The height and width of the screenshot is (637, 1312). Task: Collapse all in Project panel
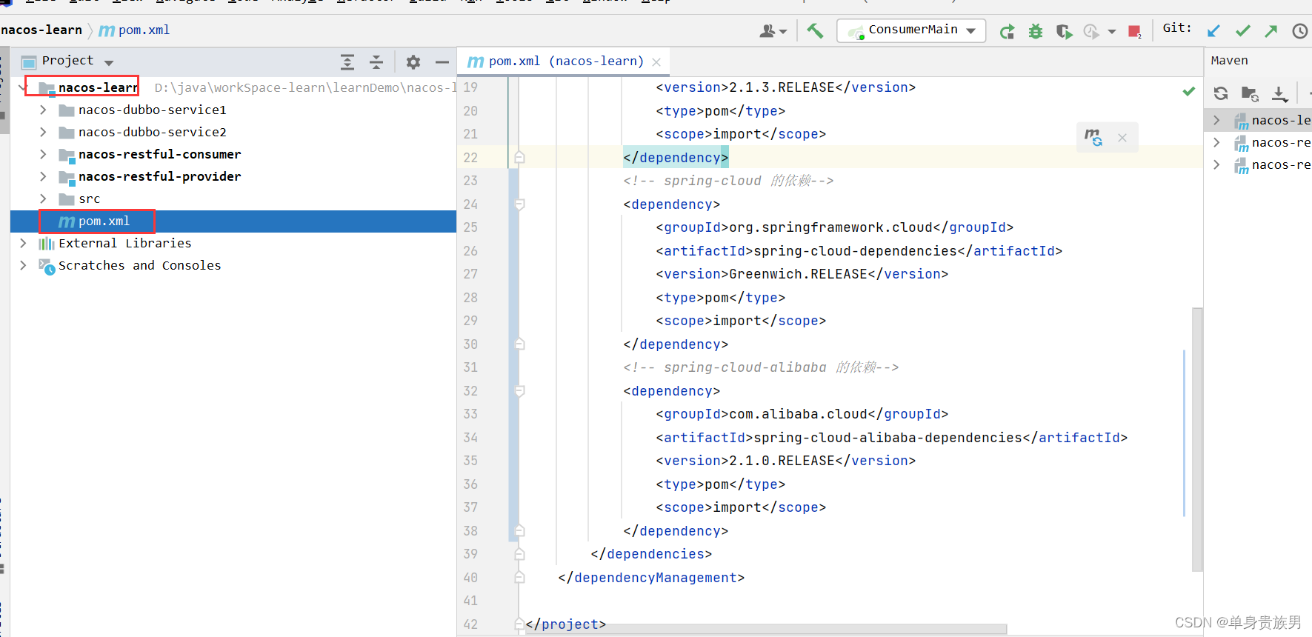(376, 62)
